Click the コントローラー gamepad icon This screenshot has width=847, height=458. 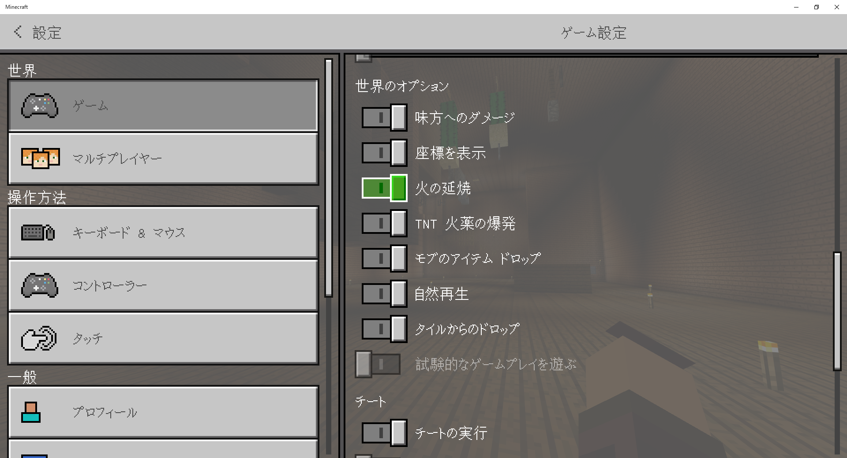(x=40, y=285)
